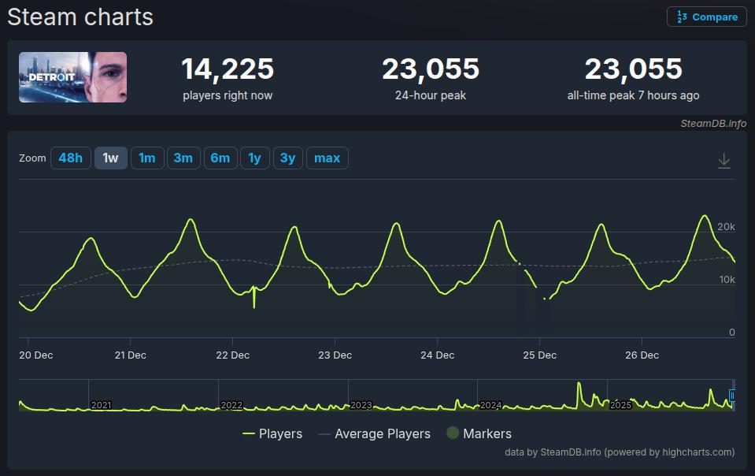Open the chart download menu icon
755x476 pixels.
point(724,161)
